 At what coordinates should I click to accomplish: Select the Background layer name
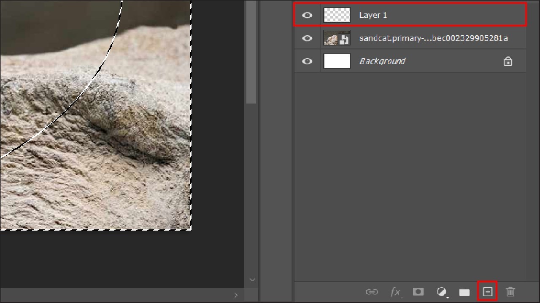382,61
